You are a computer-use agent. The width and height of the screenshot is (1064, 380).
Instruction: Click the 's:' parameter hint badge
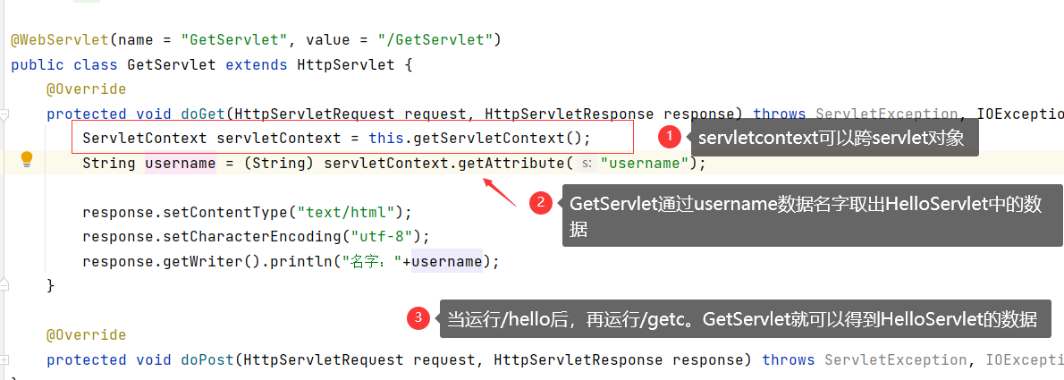(587, 164)
